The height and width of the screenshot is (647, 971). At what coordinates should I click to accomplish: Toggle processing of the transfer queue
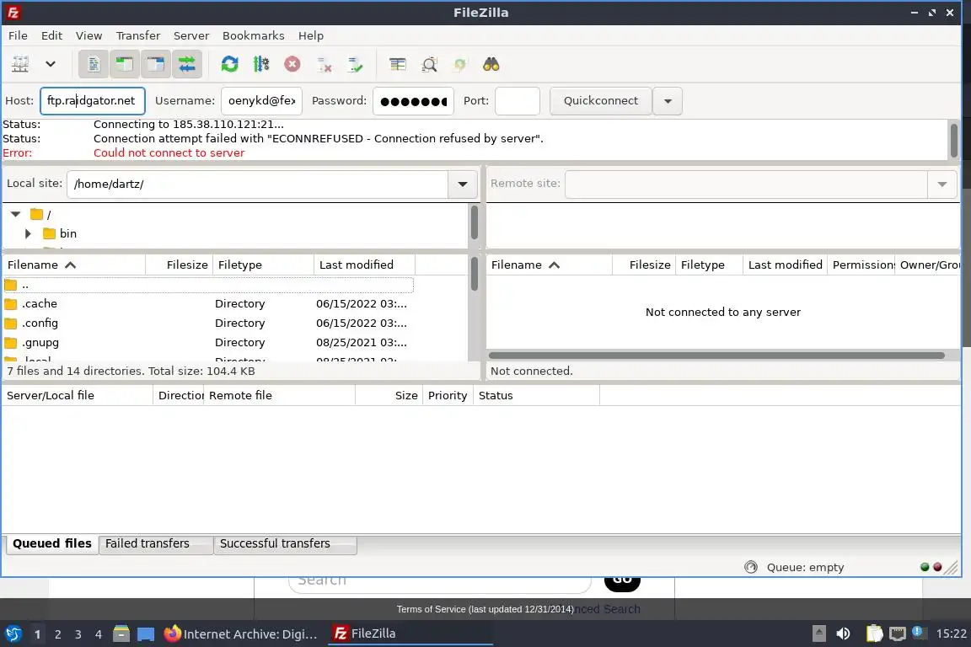[260, 64]
